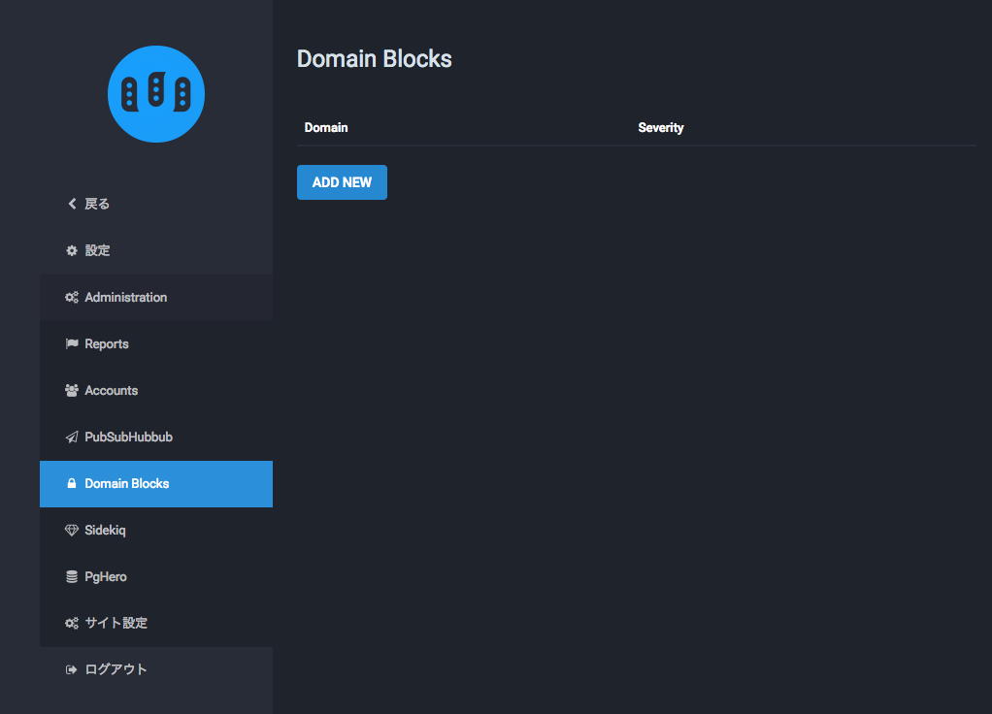Click the back chevron icon beside 戻る
This screenshot has width=992, height=714.
(x=72, y=204)
